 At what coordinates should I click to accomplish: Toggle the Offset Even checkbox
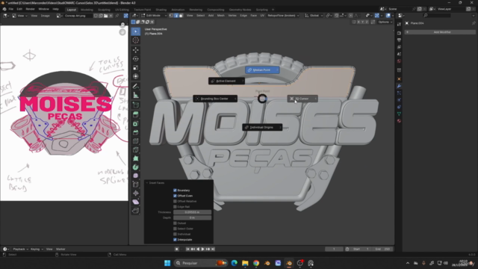(175, 196)
